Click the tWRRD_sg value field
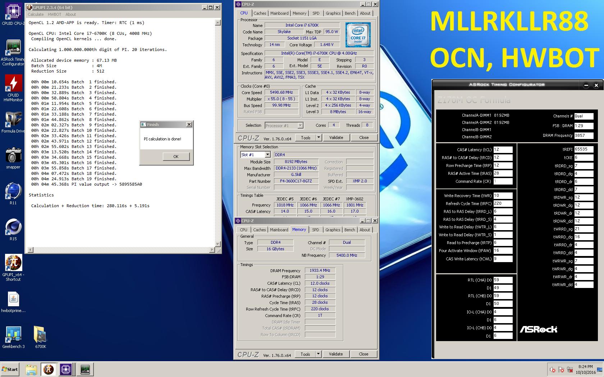The image size is (604, 377). click(x=584, y=229)
